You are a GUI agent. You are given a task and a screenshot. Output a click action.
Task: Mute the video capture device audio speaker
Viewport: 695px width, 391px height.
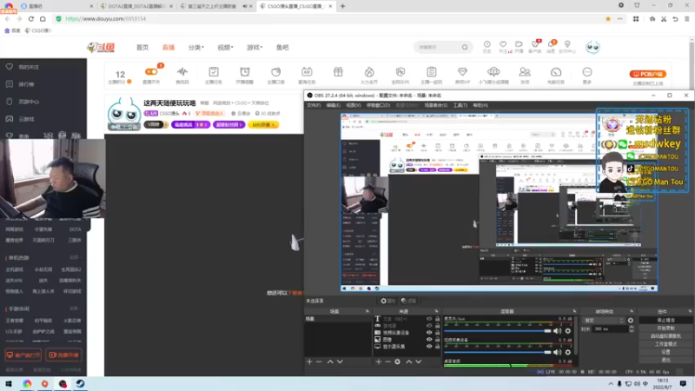point(558,352)
